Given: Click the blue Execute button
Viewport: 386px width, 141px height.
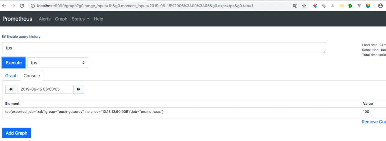Looking at the screenshot, I should [14, 63].
